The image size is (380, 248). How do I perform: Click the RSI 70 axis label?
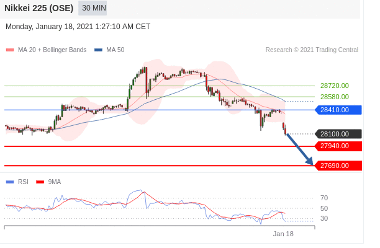tap(324, 198)
